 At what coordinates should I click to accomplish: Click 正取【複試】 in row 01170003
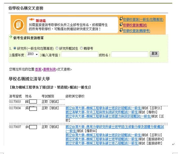point(50,102)
